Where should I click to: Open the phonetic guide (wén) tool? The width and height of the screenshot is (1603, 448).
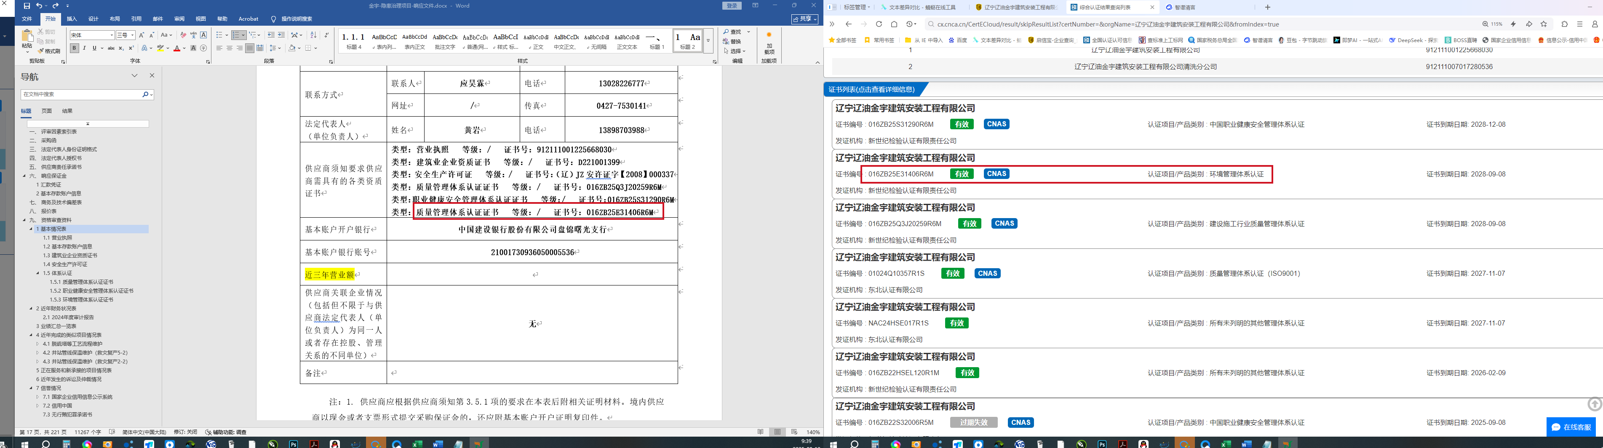point(193,35)
